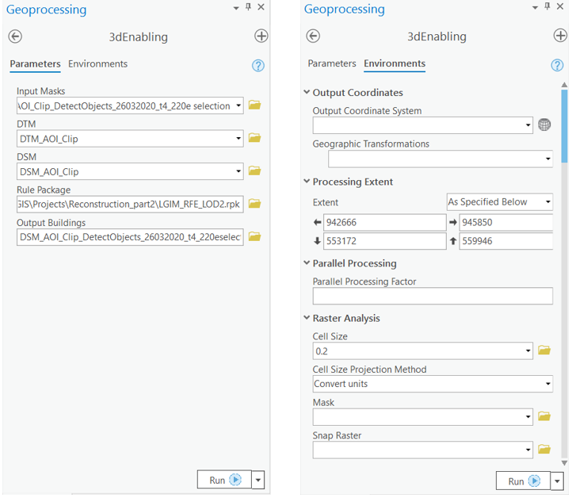Switch to Parameters tab in right pane

click(x=332, y=64)
